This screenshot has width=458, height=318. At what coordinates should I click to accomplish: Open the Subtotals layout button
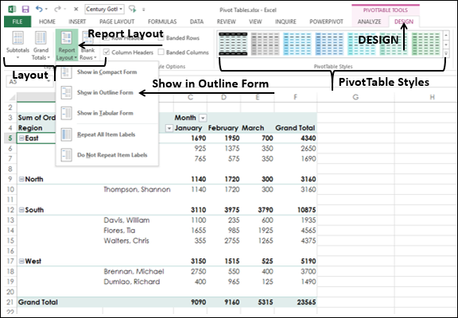(17, 45)
